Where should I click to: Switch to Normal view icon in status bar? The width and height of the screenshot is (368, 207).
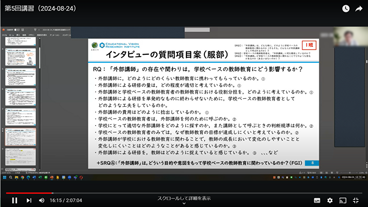(x=321, y=173)
